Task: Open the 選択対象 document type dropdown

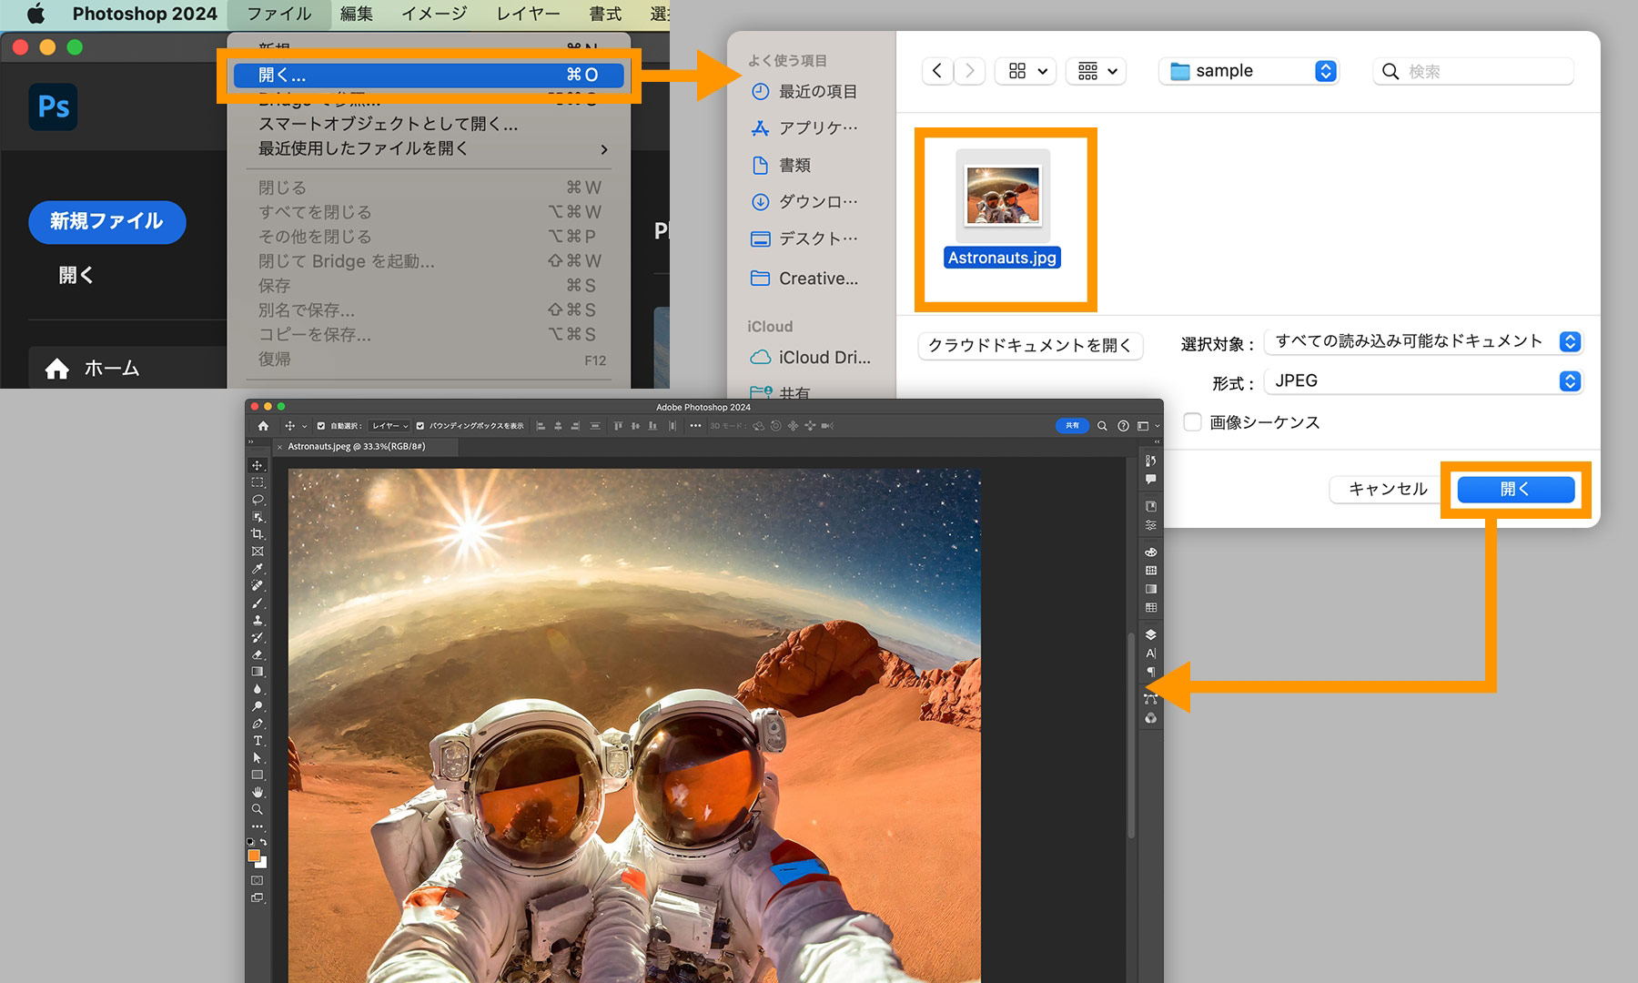Action: pos(1423,341)
